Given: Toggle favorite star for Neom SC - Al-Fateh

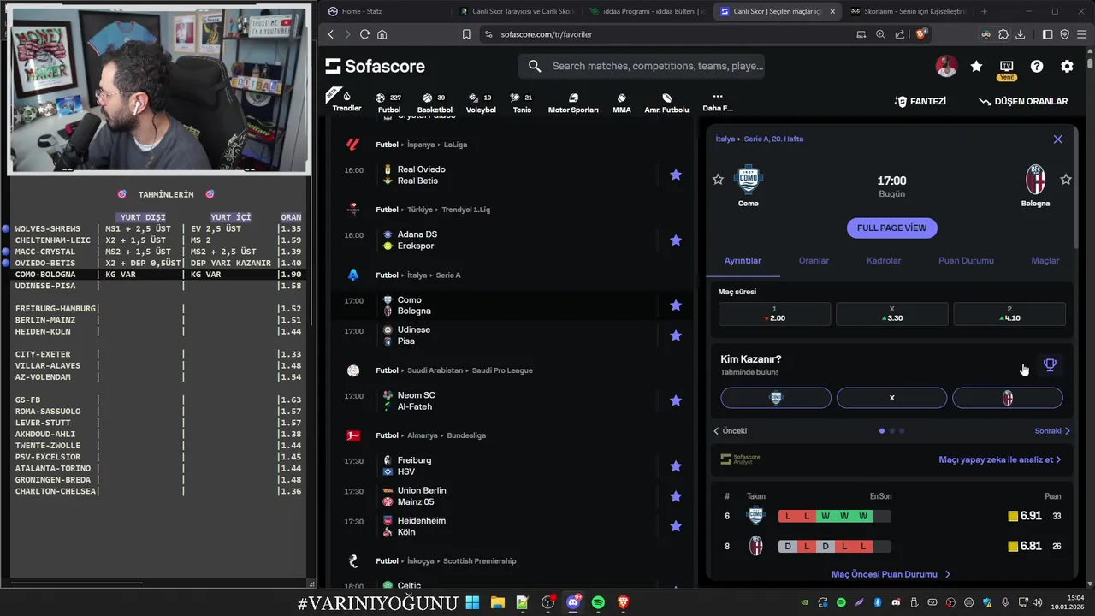Looking at the screenshot, I should (676, 400).
